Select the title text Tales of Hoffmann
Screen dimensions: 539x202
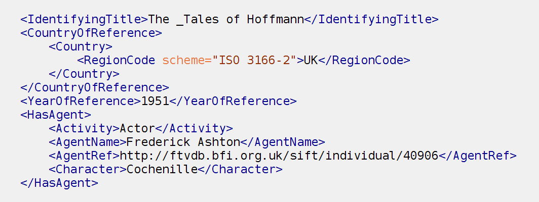pyautogui.click(x=244, y=19)
